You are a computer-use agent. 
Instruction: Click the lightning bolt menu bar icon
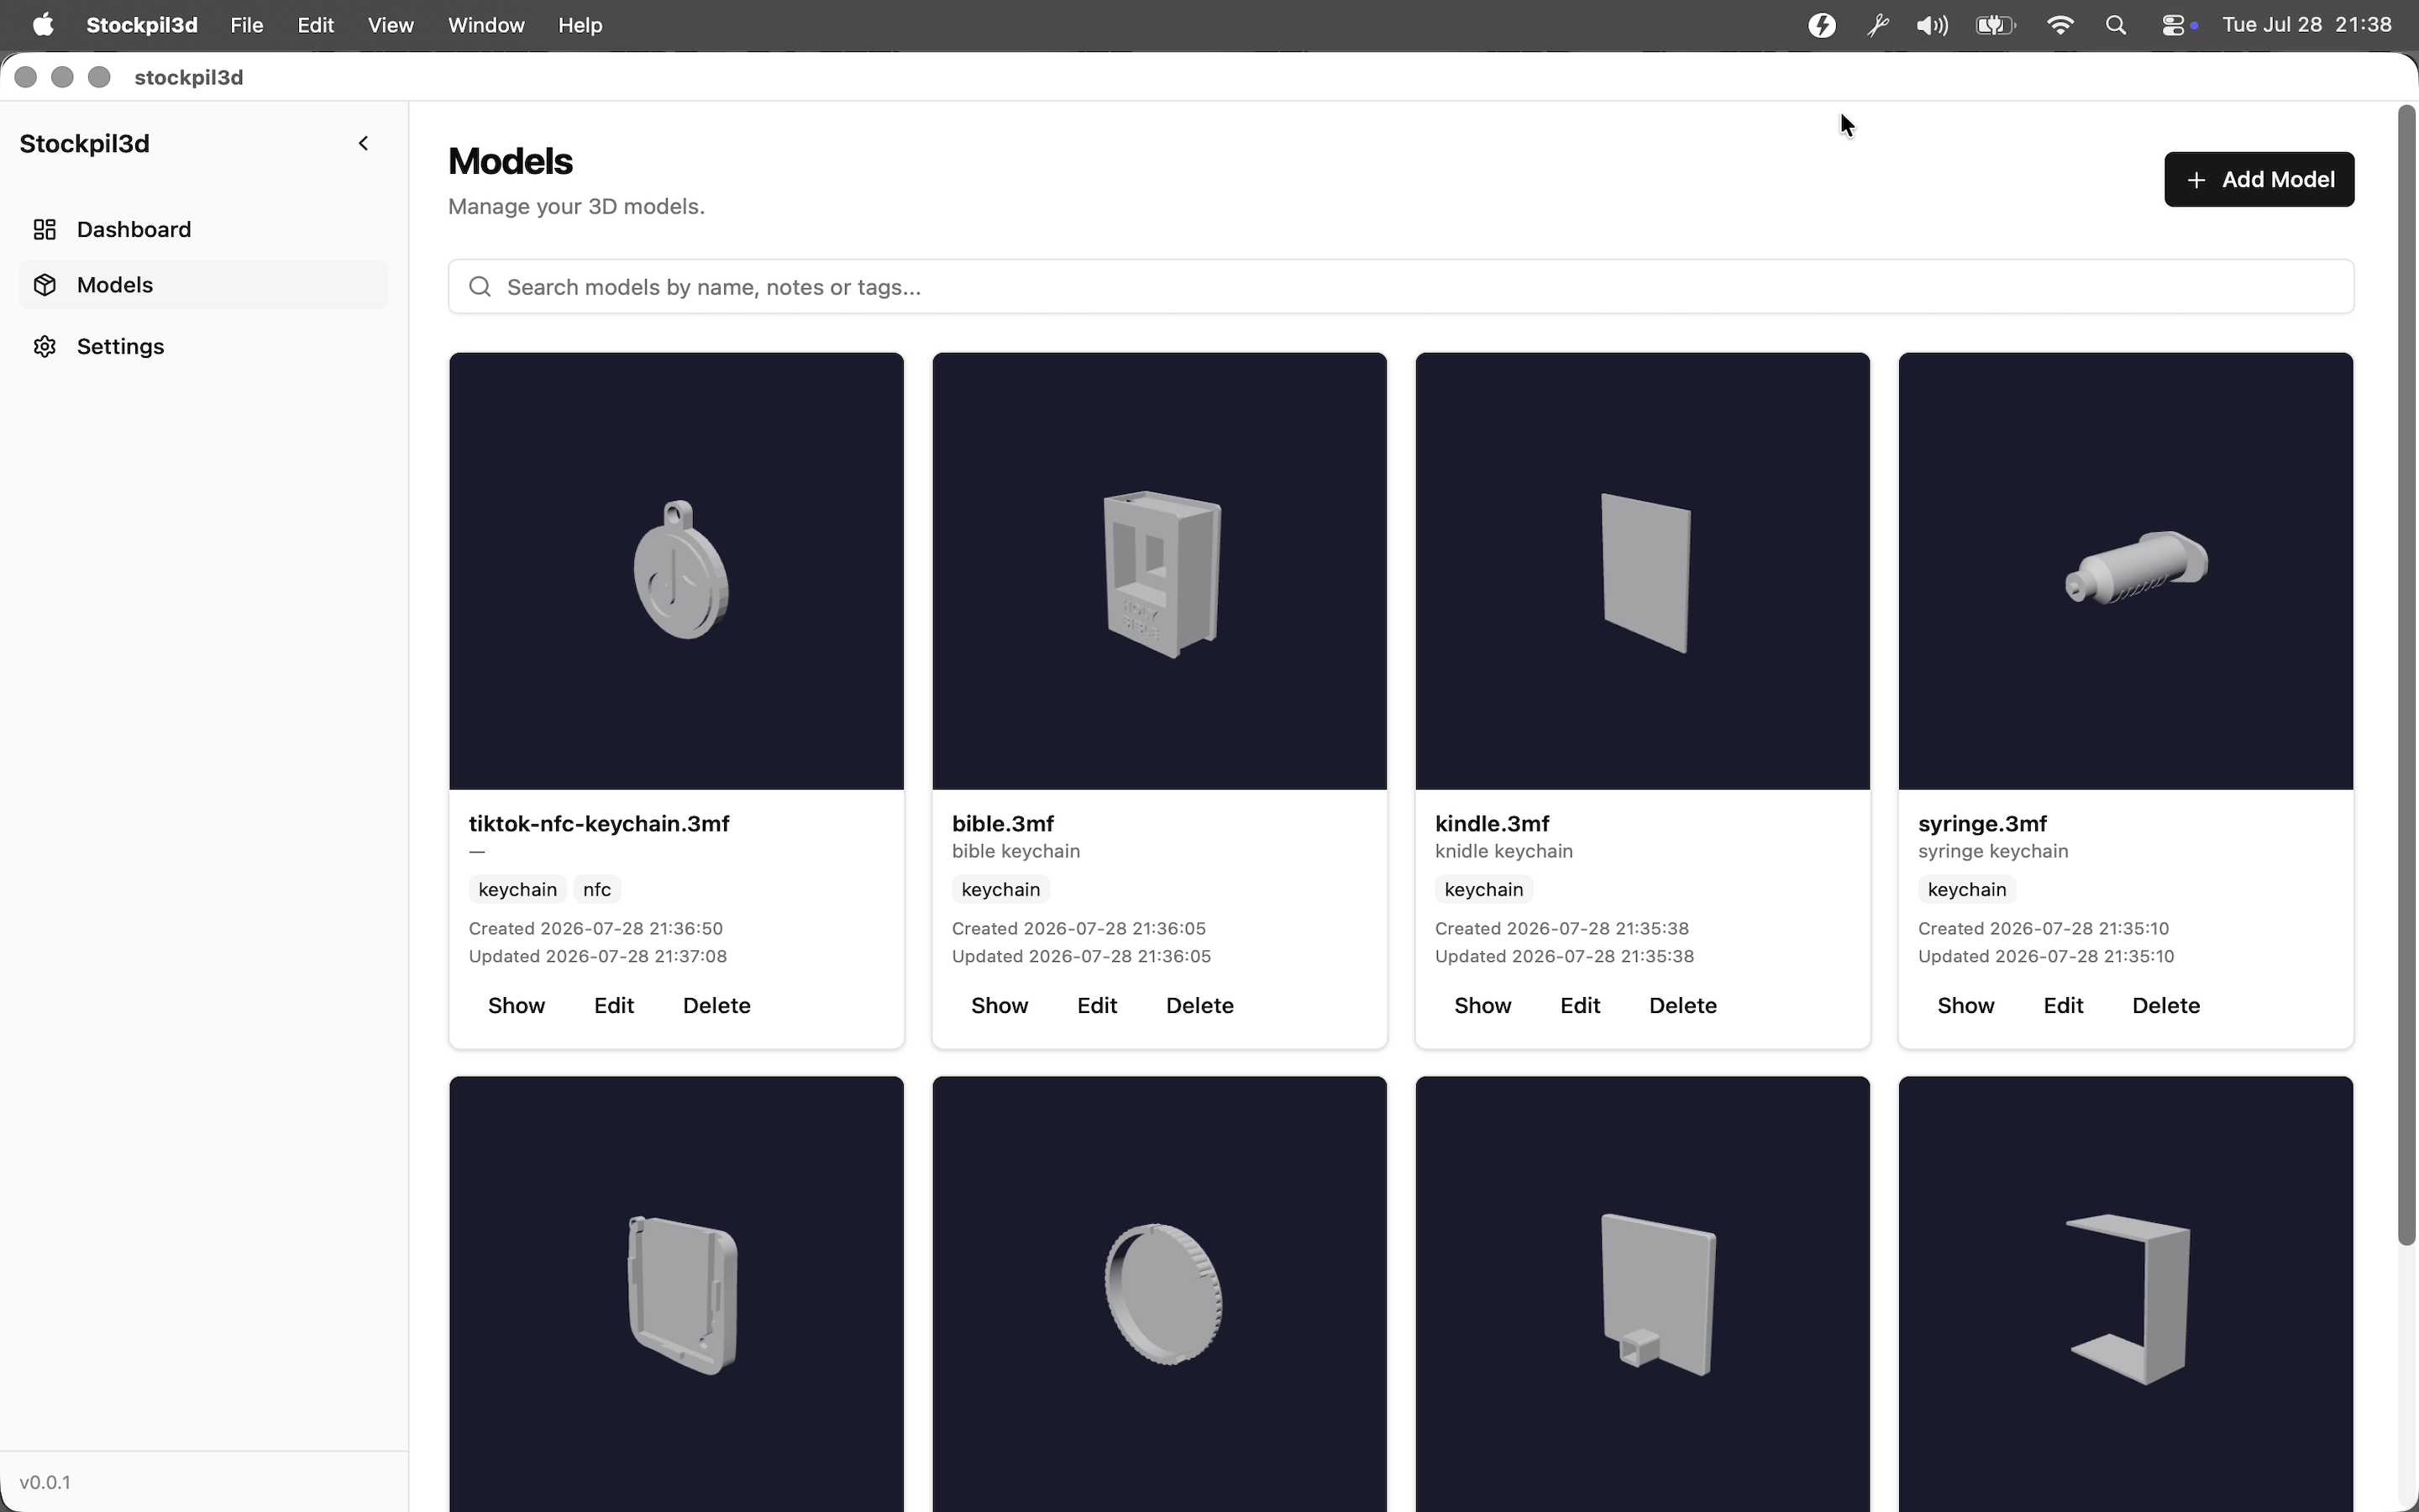click(x=1823, y=25)
